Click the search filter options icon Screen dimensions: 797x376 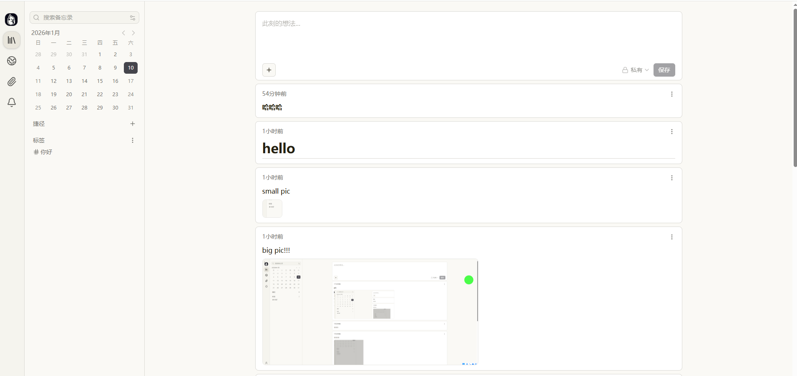tap(133, 17)
